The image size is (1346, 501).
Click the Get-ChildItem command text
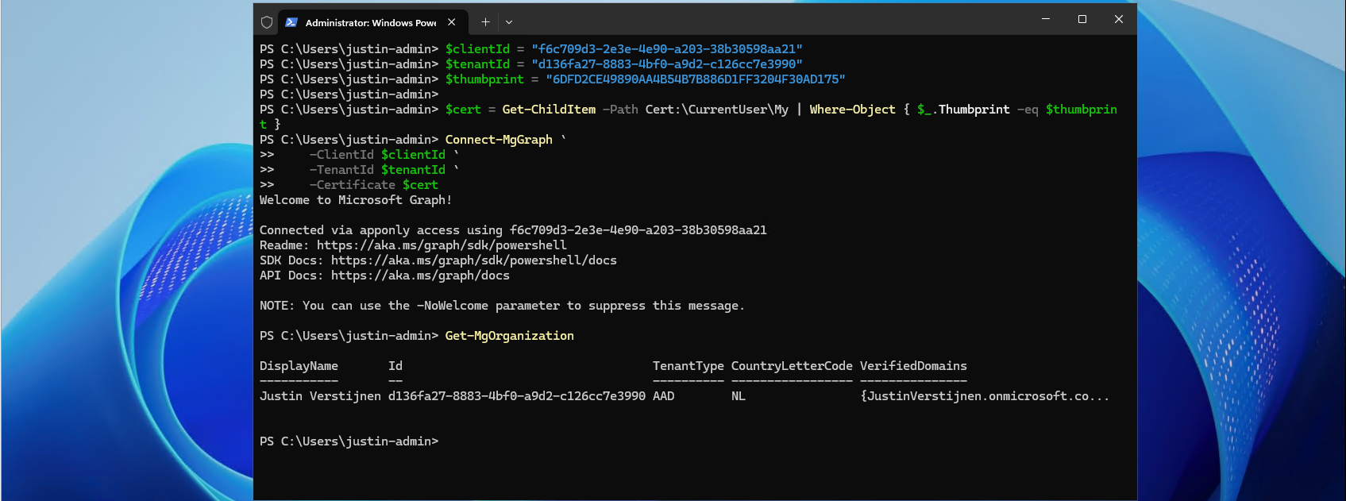[549, 110]
